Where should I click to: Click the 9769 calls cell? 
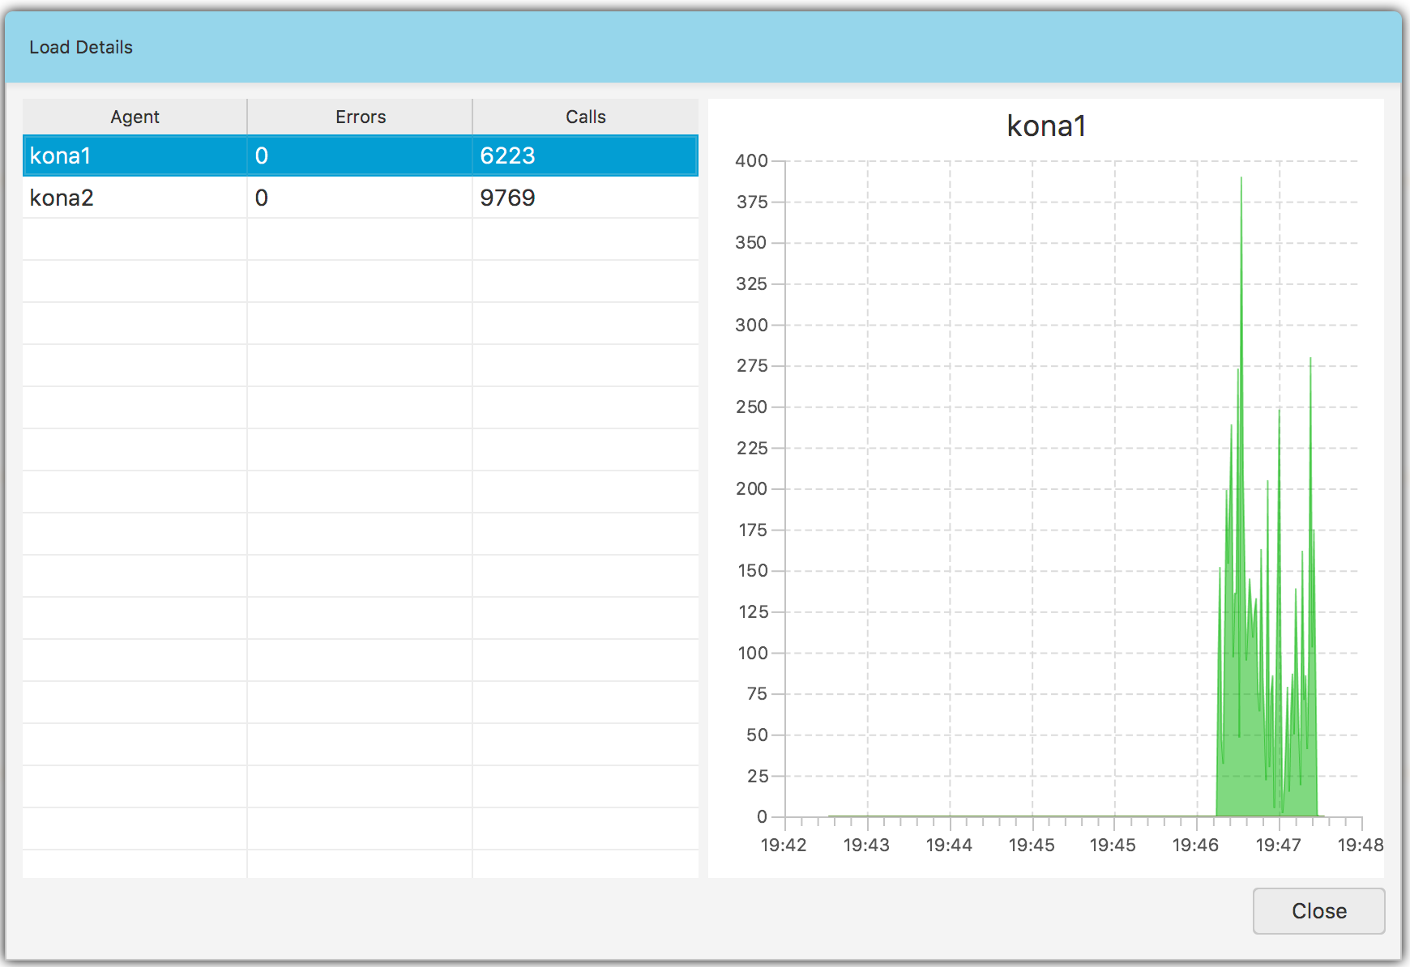[585, 198]
